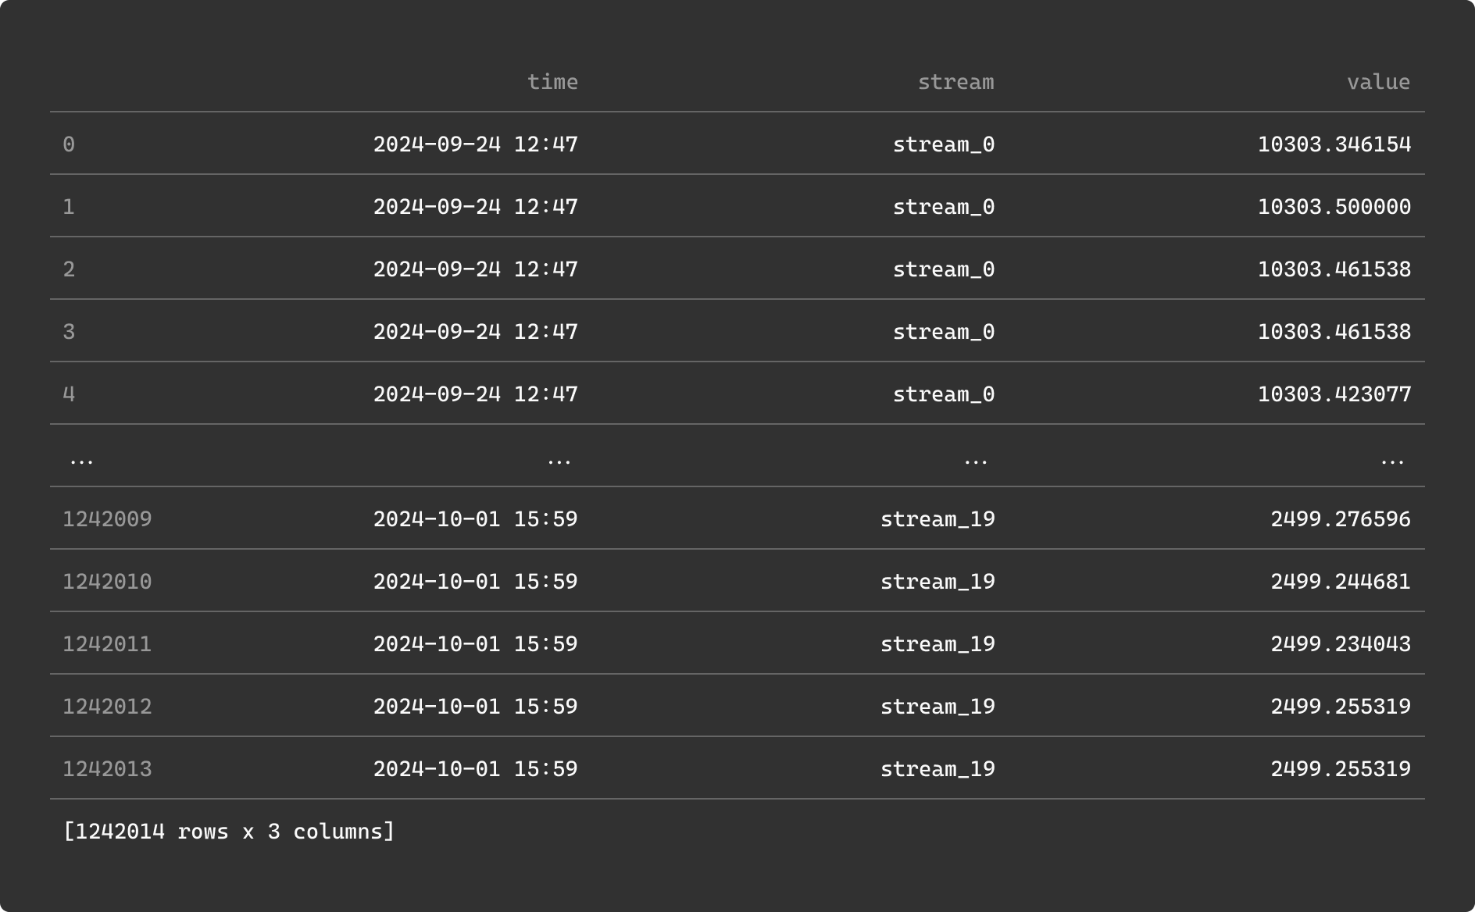The height and width of the screenshot is (912, 1475).
Task: Click the ellipsis under the value column
Action: coord(1391,460)
